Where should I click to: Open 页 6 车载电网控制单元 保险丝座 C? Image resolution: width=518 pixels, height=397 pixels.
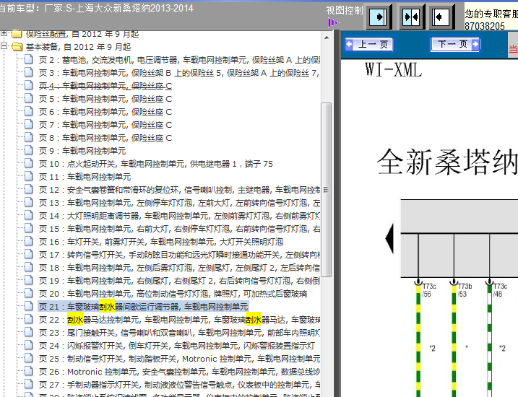click(x=105, y=112)
